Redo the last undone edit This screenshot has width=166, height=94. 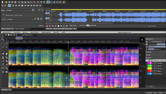(x=41, y=2)
